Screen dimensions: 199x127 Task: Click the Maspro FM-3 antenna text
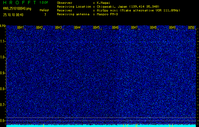(107, 14)
